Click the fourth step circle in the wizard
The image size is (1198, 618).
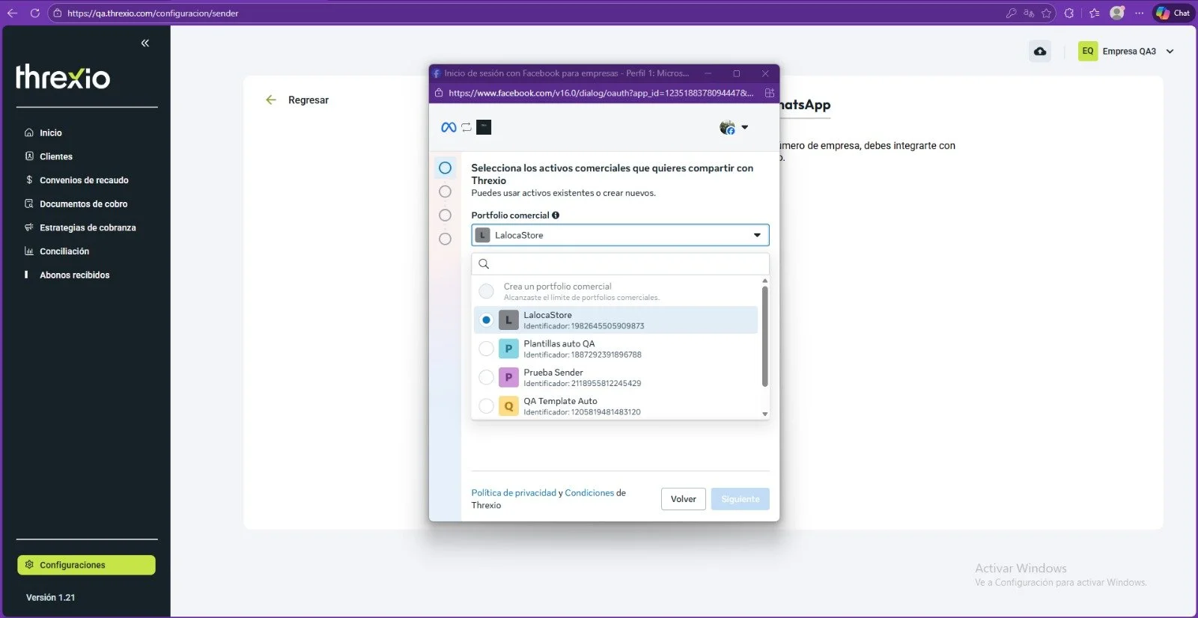point(445,239)
